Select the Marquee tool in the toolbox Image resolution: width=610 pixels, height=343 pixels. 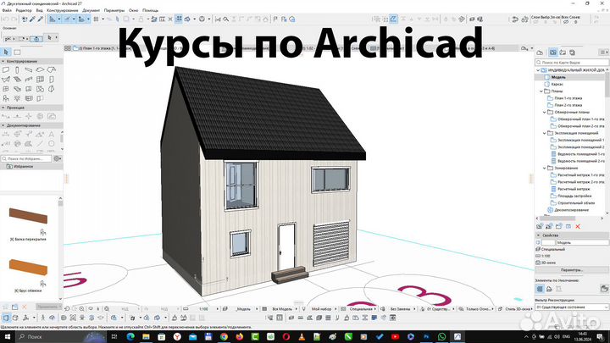pyautogui.click(x=17, y=53)
